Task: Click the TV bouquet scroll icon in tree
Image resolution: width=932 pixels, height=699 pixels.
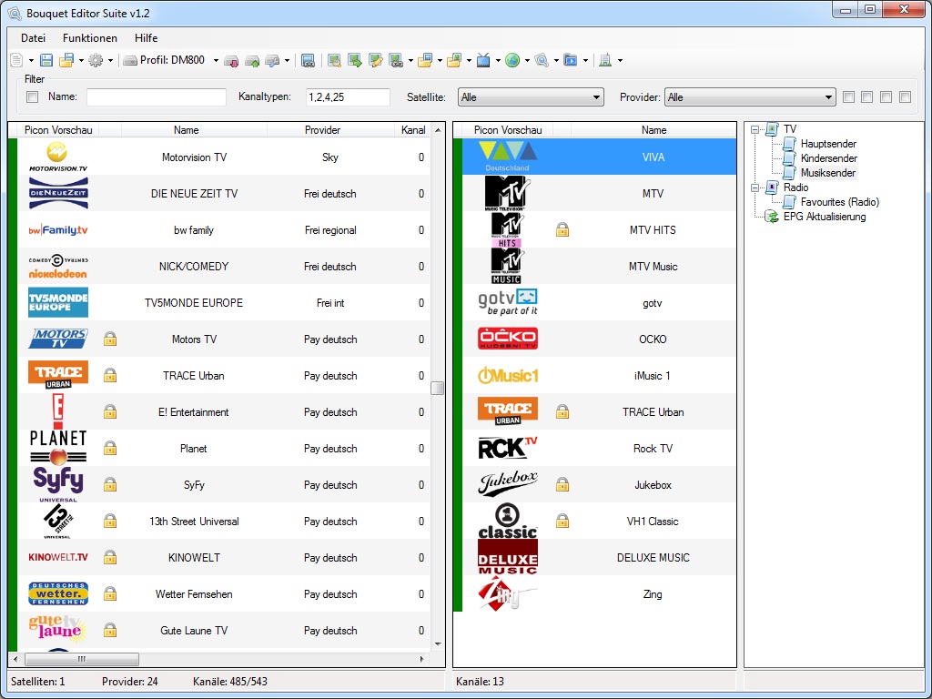Action: 772,129
